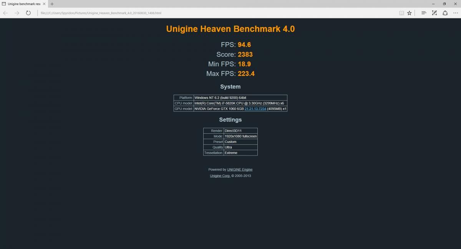The height and width of the screenshot is (249, 461).
Task: Click the CPU model: label cell
Action: tap(184, 103)
